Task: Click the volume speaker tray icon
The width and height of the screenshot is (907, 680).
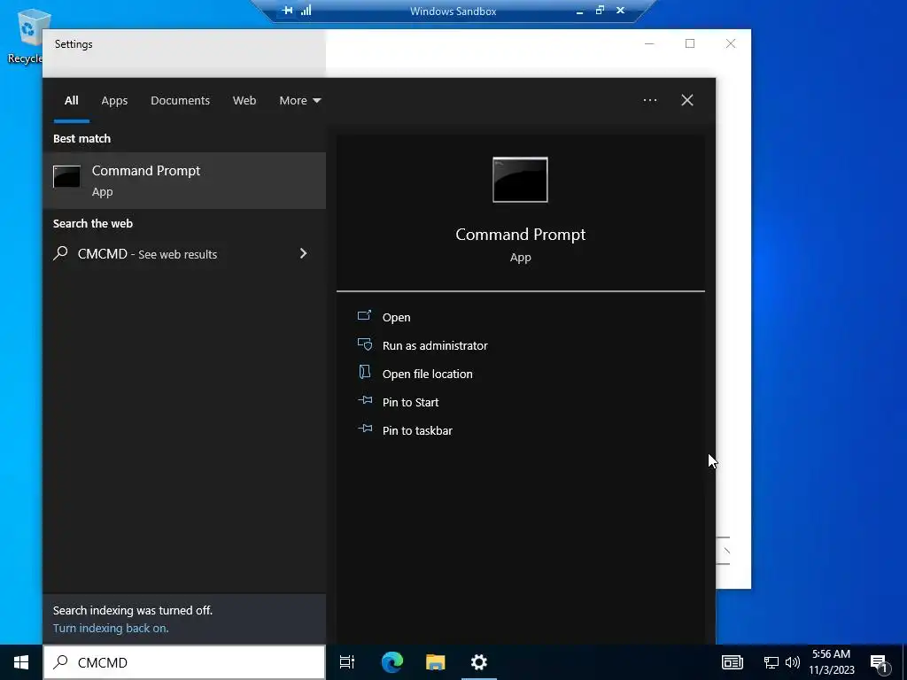Action: 793,662
